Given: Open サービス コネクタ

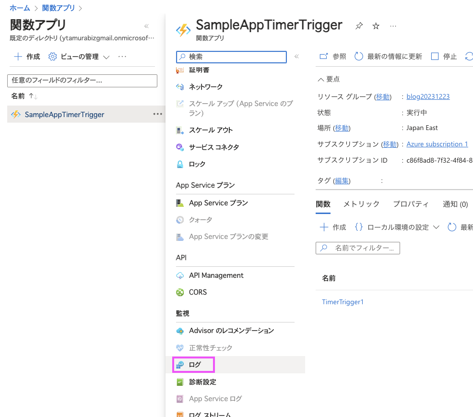Looking at the screenshot, I should (214, 147).
